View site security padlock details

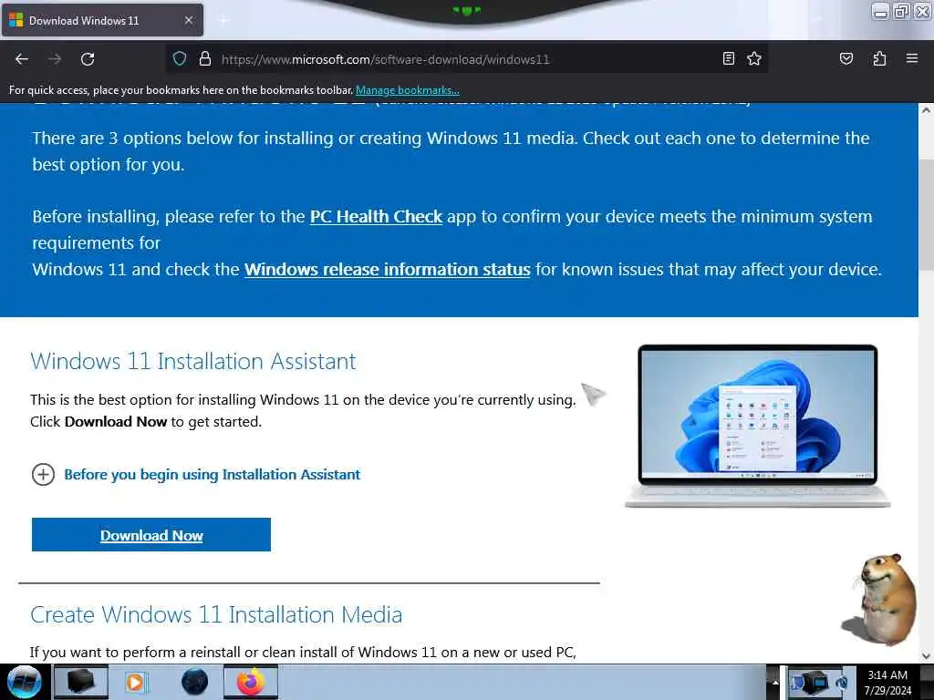click(x=205, y=59)
